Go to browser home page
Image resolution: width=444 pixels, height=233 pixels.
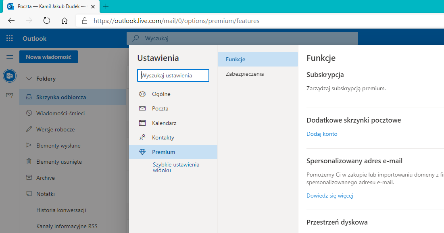pyautogui.click(x=65, y=21)
